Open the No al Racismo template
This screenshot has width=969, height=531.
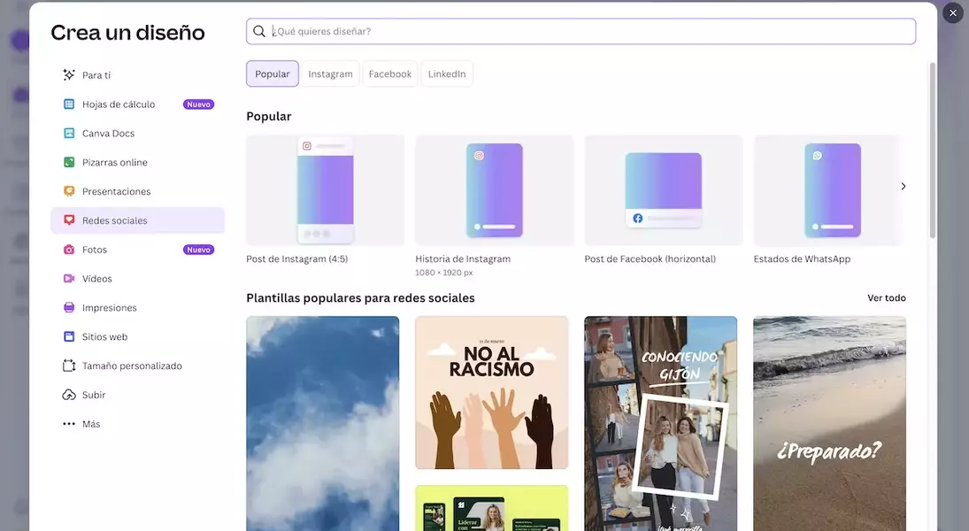[x=491, y=392]
